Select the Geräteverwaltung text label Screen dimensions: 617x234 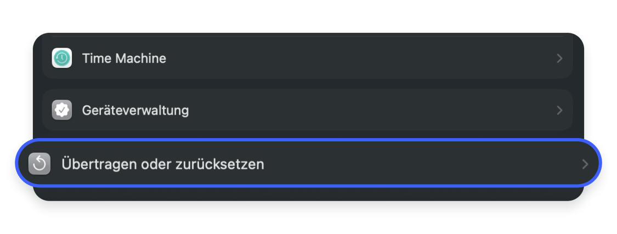[x=135, y=110]
